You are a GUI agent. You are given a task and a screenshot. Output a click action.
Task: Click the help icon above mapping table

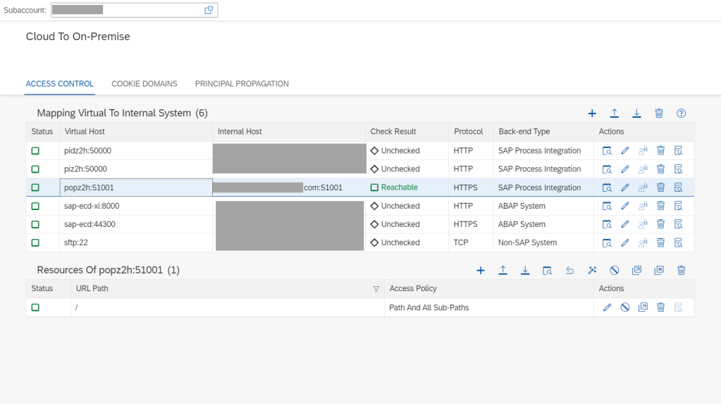coord(681,114)
